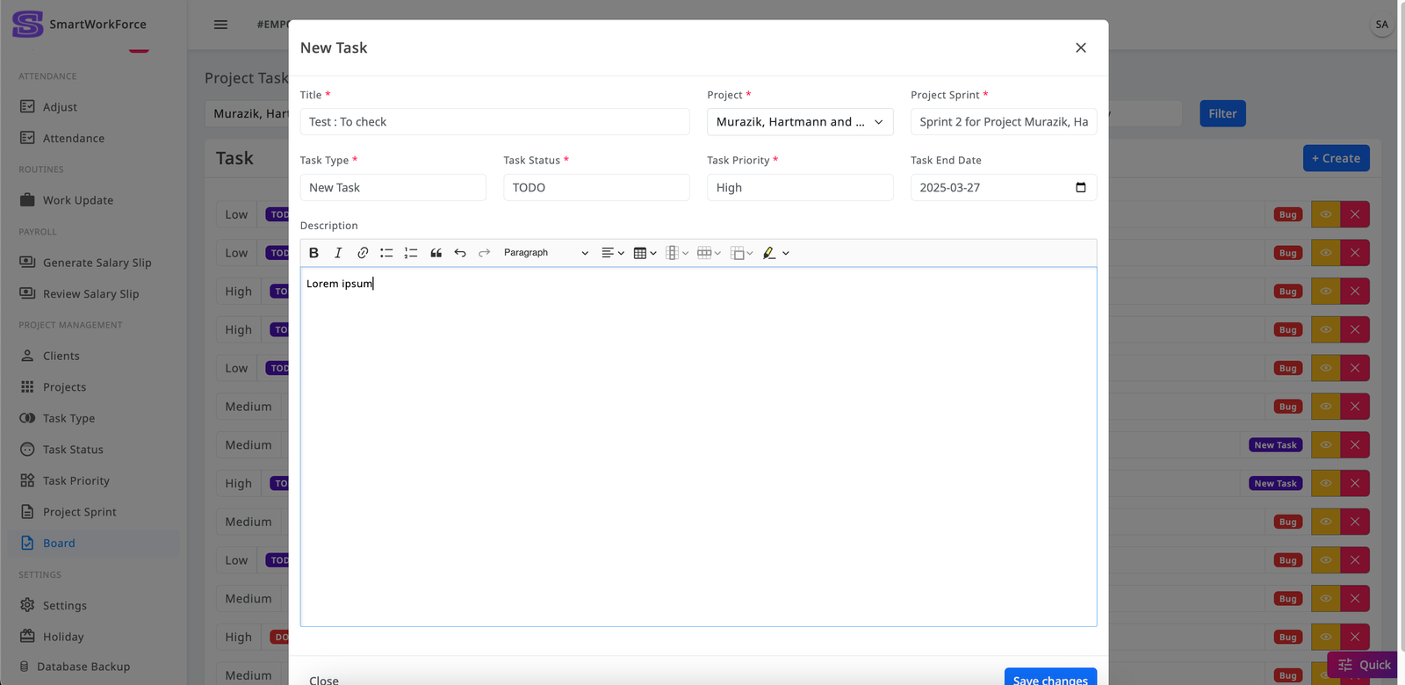This screenshot has height=685, width=1405.
Task: Close the New Task dialog with X
Action: (1081, 48)
